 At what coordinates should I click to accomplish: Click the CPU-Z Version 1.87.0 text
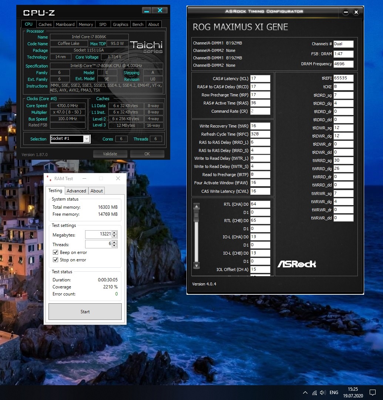[x=34, y=155]
